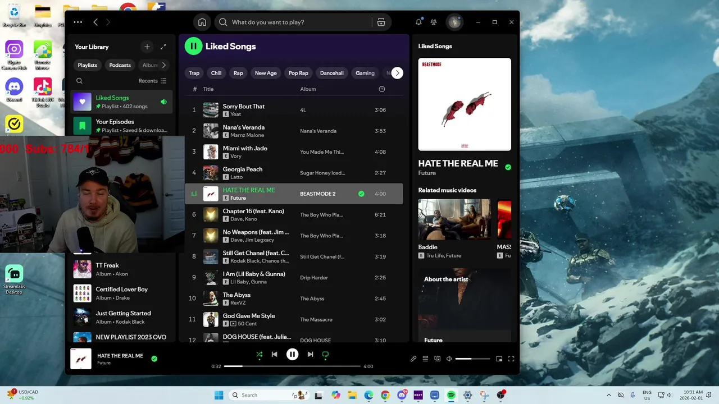719x404 pixels.
Task: Filter liked songs by Dancehall
Action: pyautogui.click(x=332, y=73)
